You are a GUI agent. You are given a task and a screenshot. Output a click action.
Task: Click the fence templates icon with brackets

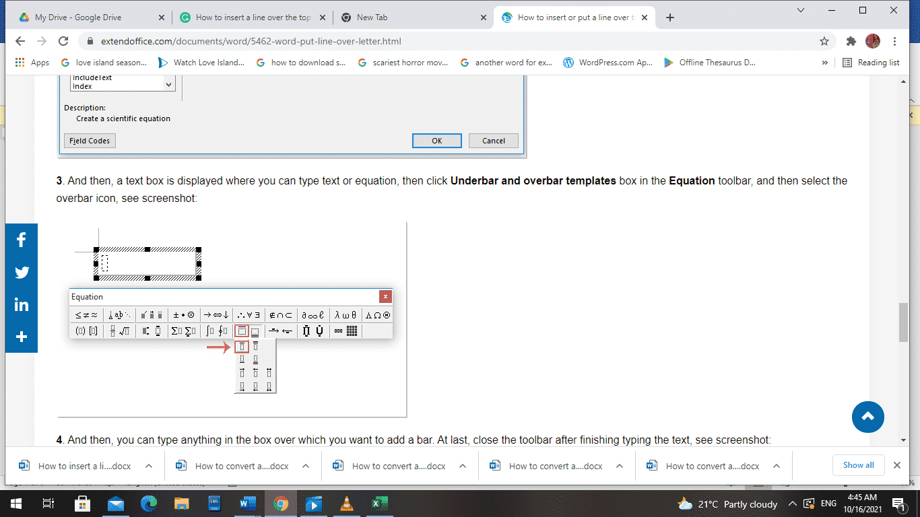click(88, 331)
